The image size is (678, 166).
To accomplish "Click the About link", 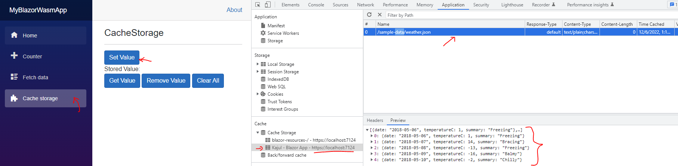I will click(x=234, y=10).
